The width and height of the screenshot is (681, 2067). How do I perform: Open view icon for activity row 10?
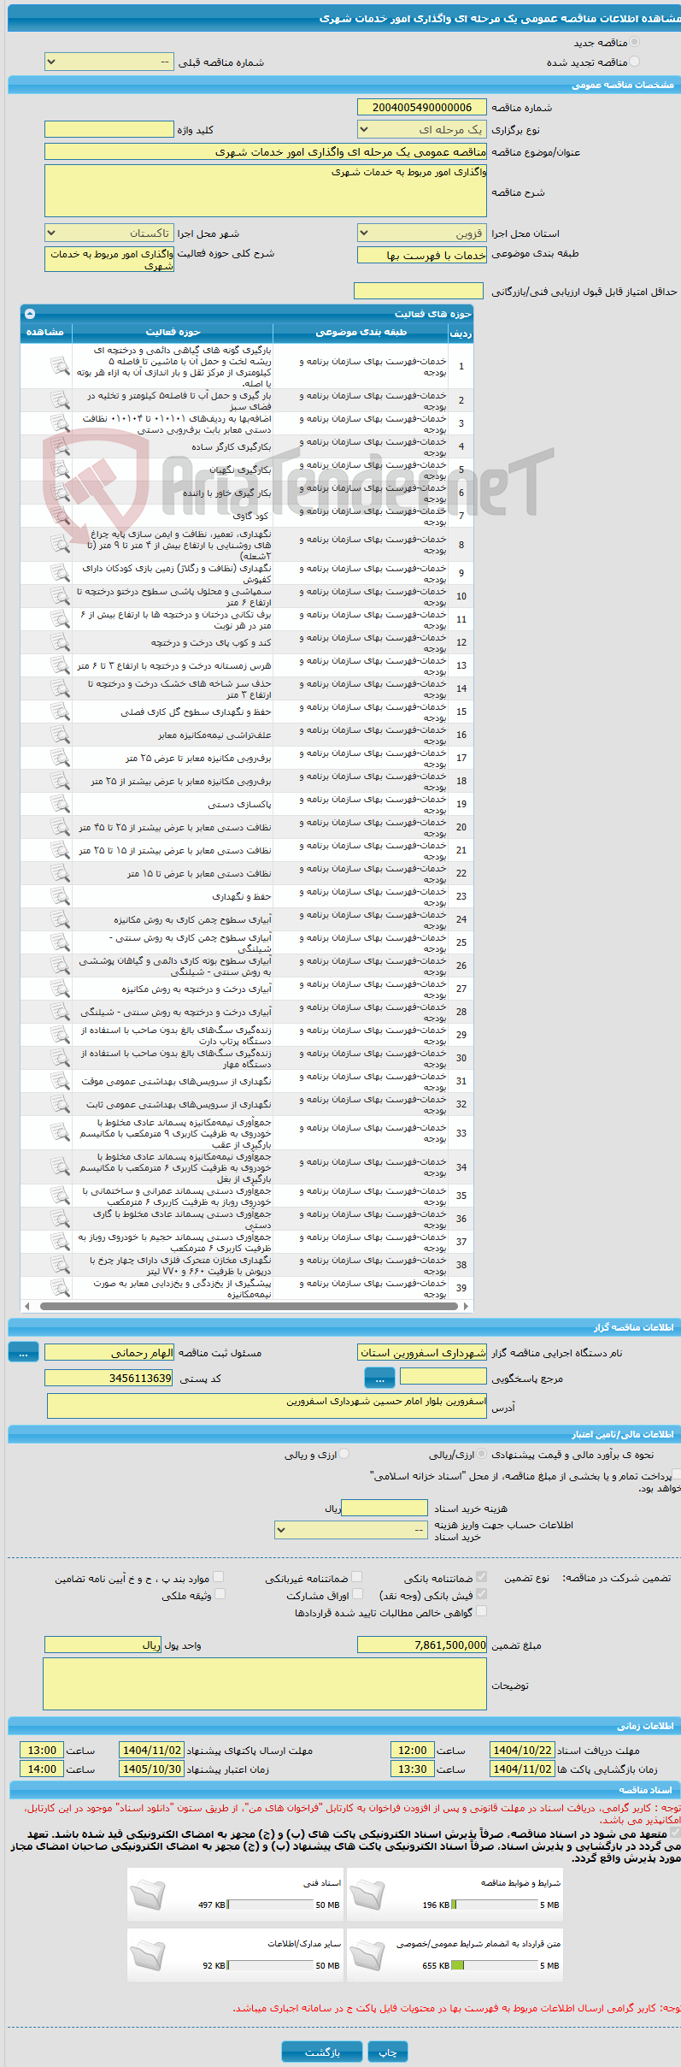[x=59, y=596]
